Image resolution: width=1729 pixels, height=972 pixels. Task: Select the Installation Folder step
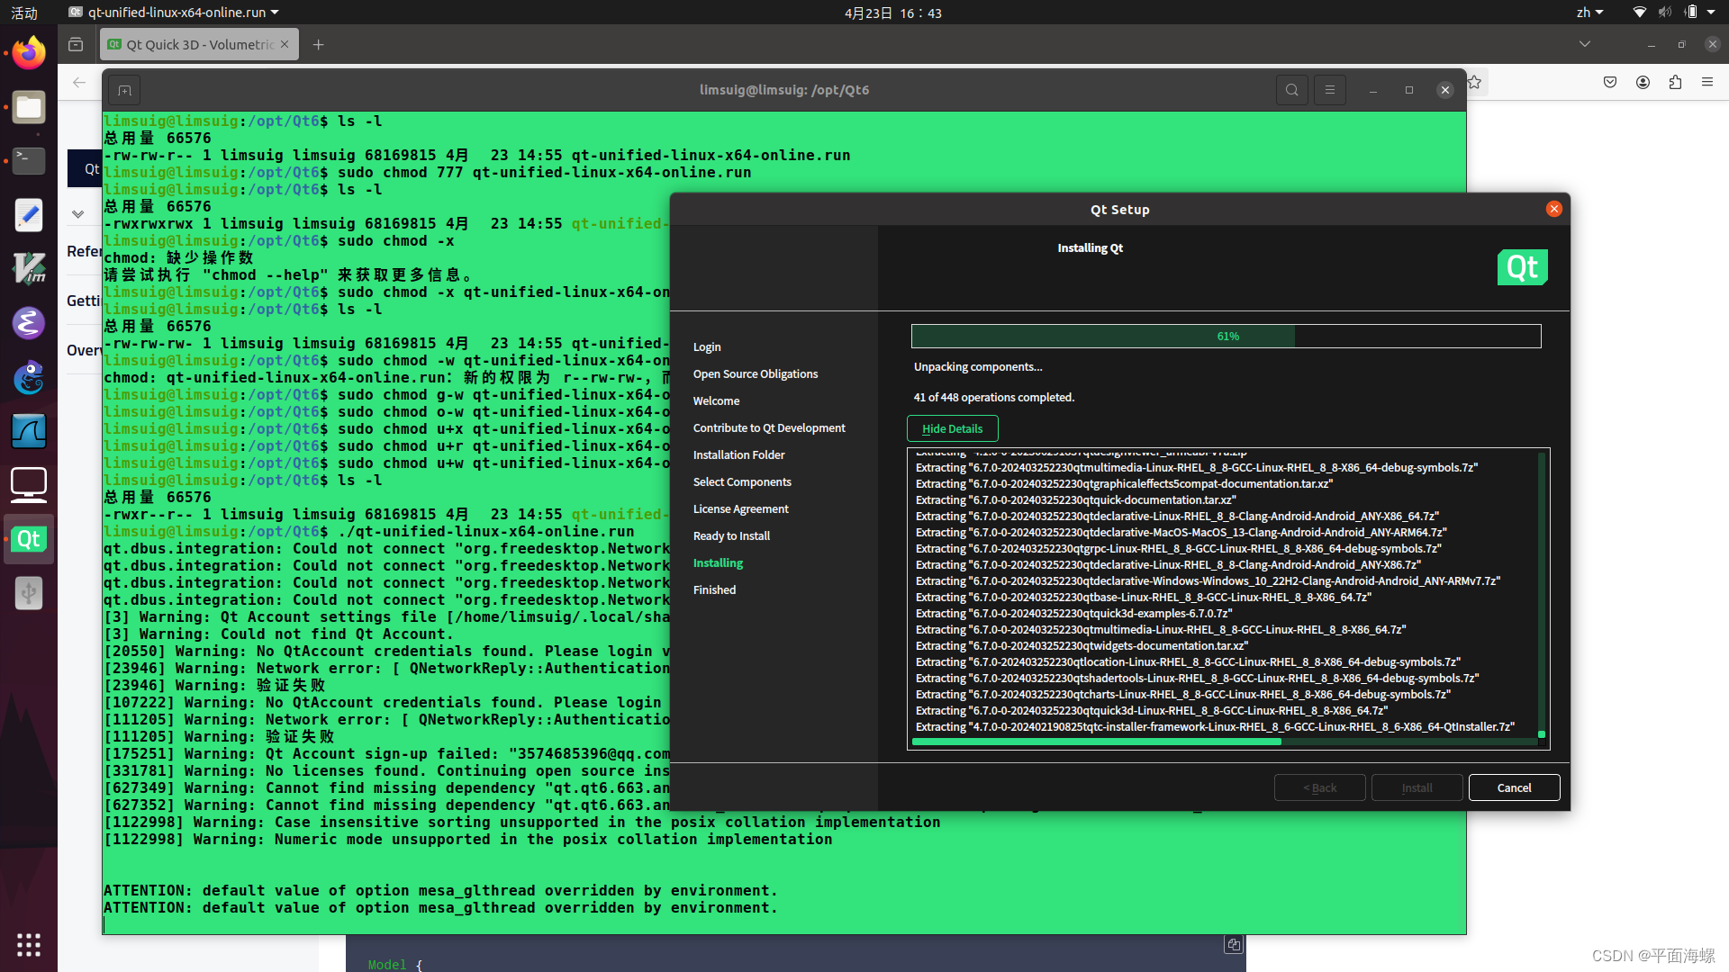coord(738,454)
